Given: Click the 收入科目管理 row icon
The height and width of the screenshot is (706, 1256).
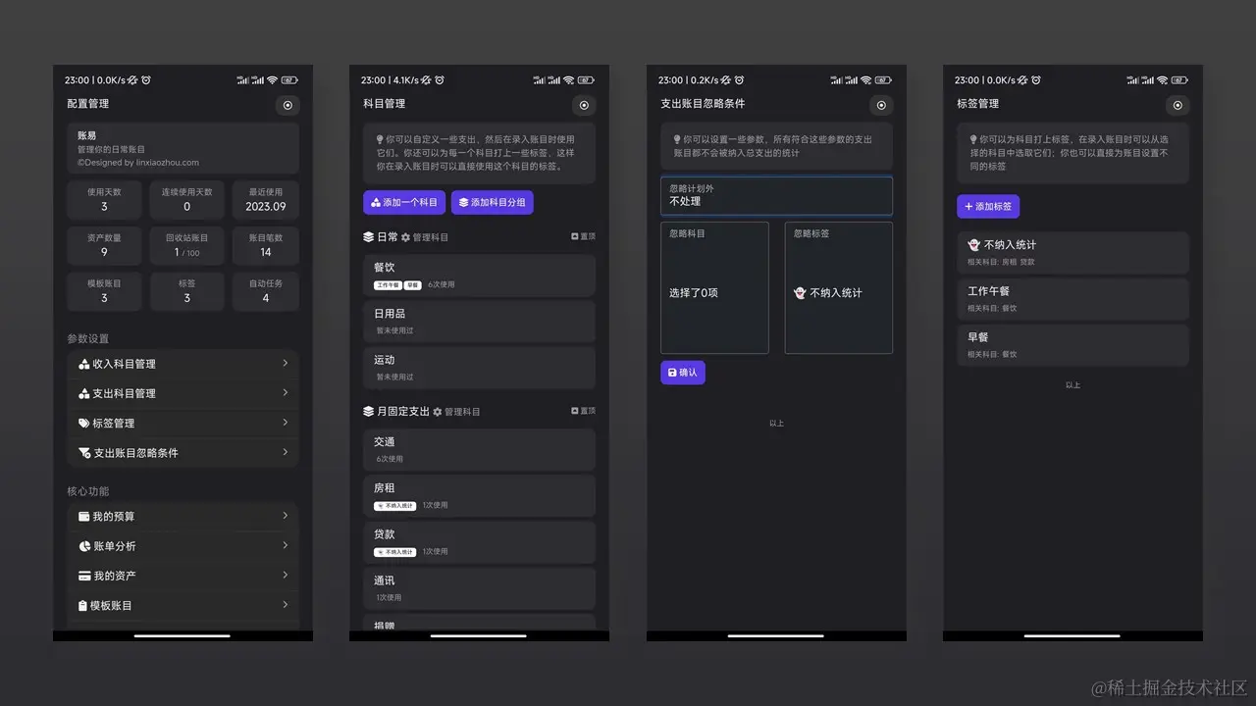Looking at the screenshot, I should tap(84, 364).
